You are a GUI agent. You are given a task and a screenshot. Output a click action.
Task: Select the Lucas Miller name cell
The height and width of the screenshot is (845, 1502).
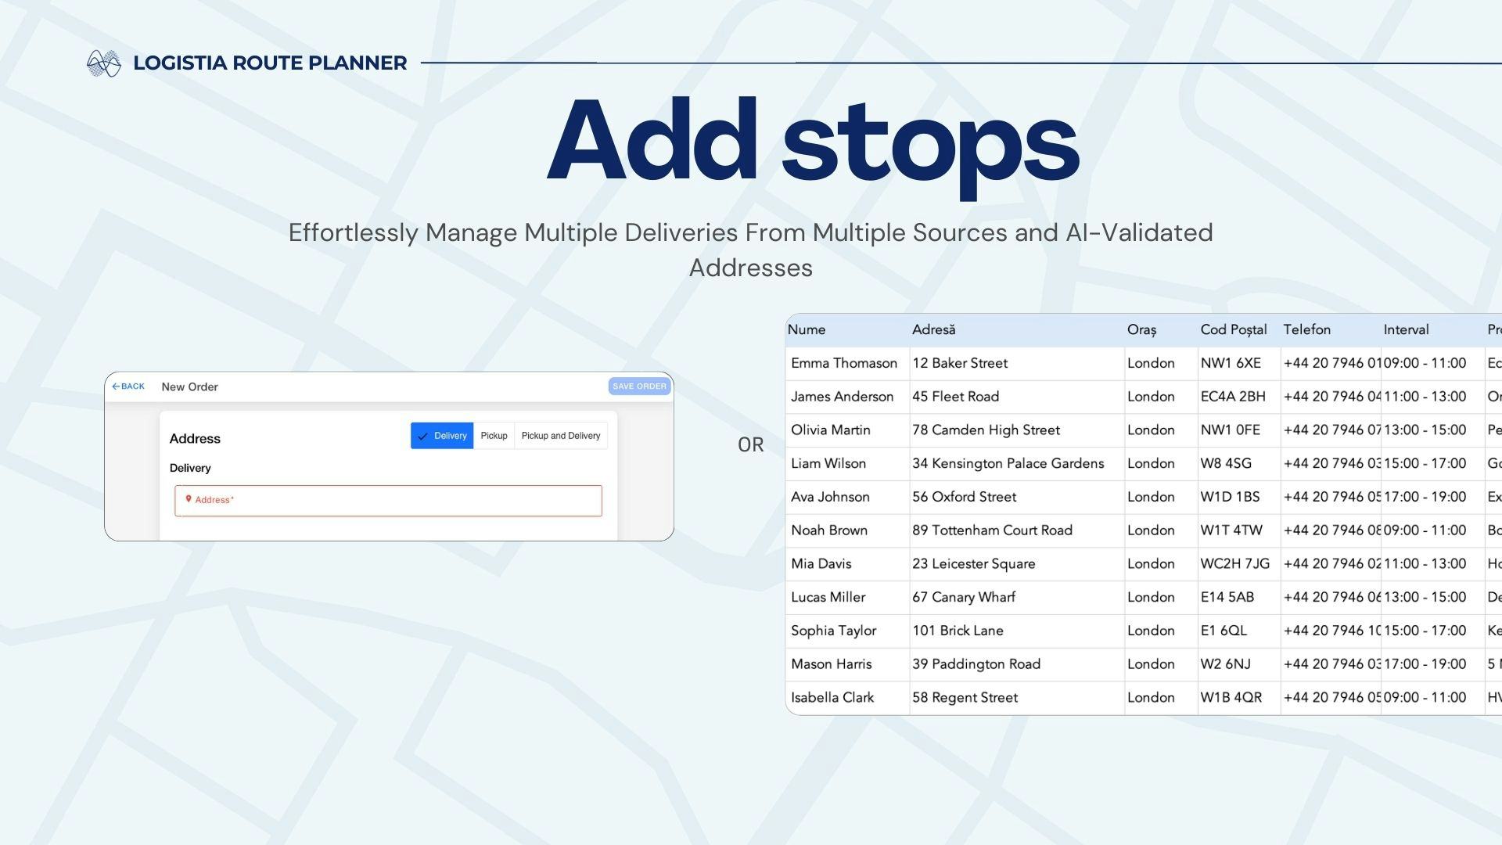[847, 598]
